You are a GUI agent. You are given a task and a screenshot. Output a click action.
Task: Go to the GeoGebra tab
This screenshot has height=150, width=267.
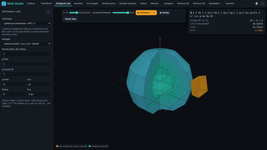click(x=214, y=3)
